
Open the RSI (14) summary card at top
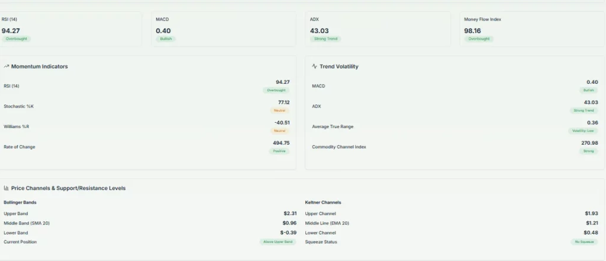coord(71,29)
